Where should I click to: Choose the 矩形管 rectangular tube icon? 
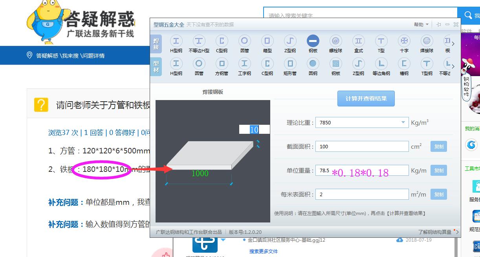pos(290,66)
